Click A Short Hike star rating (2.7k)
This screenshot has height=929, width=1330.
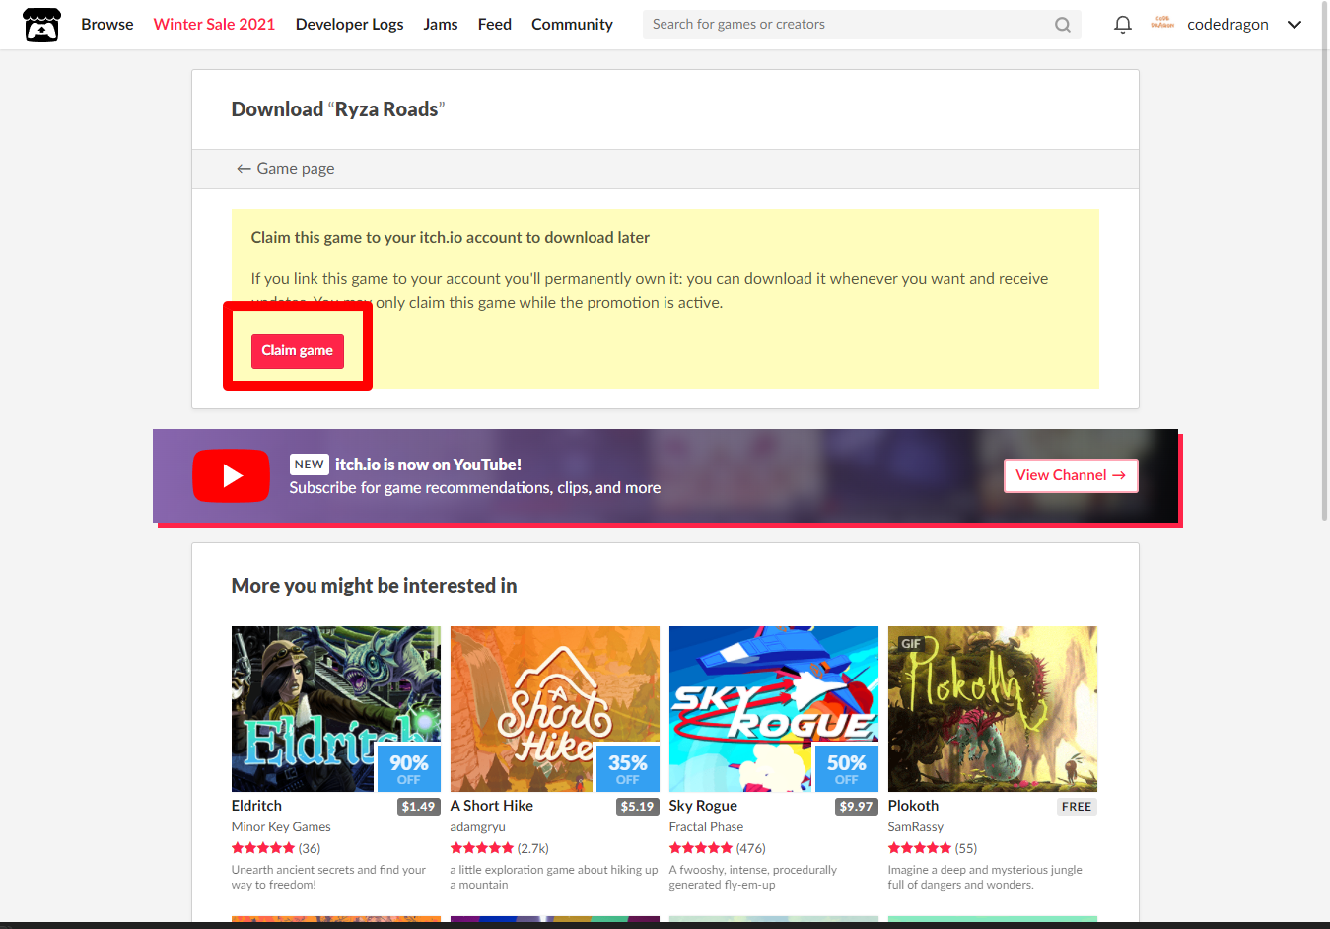(x=500, y=848)
